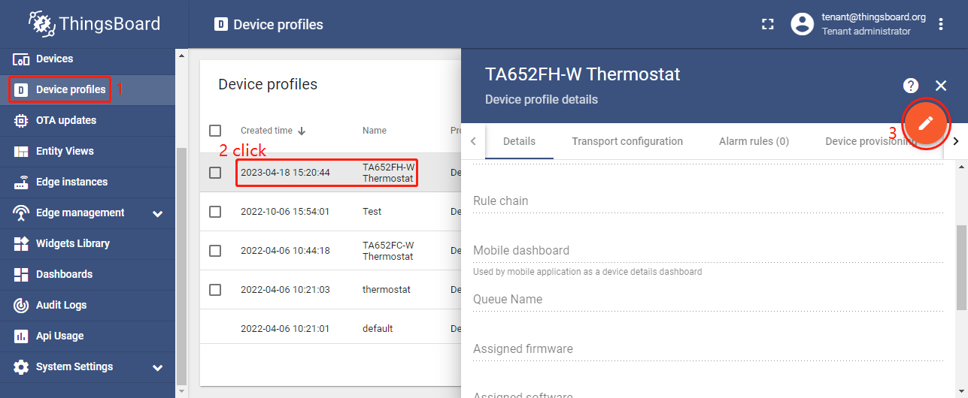The image size is (968, 398).
Task: Open help for device profile details
Action: pyautogui.click(x=911, y=86)
